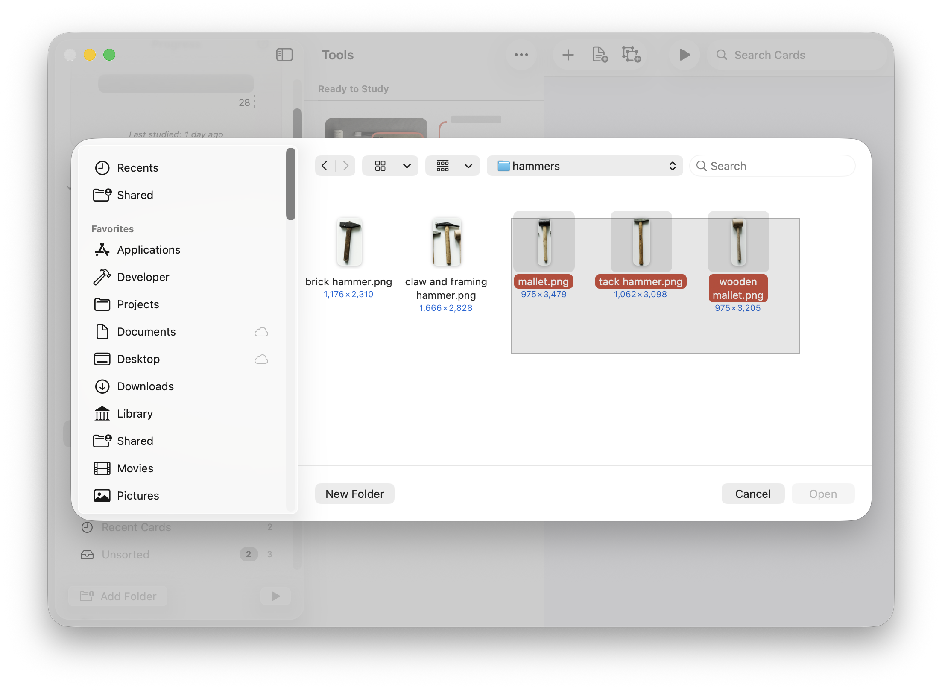
Task: Open the three-dots more options menu
Action: [521, 55]
